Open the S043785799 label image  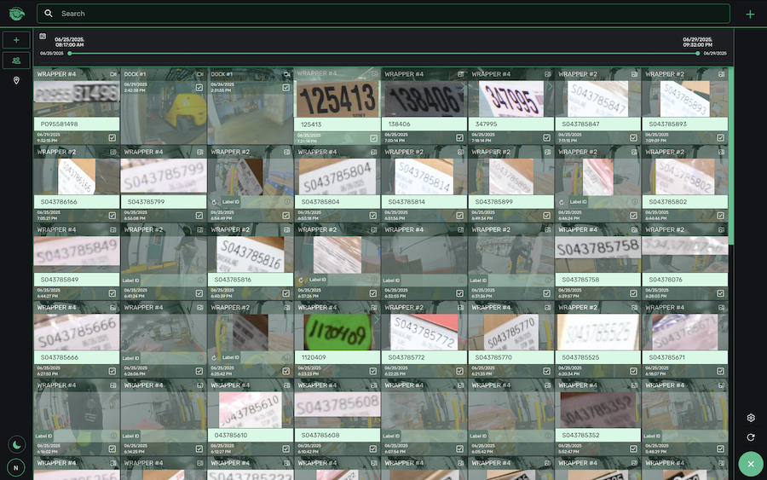(164, 176)
